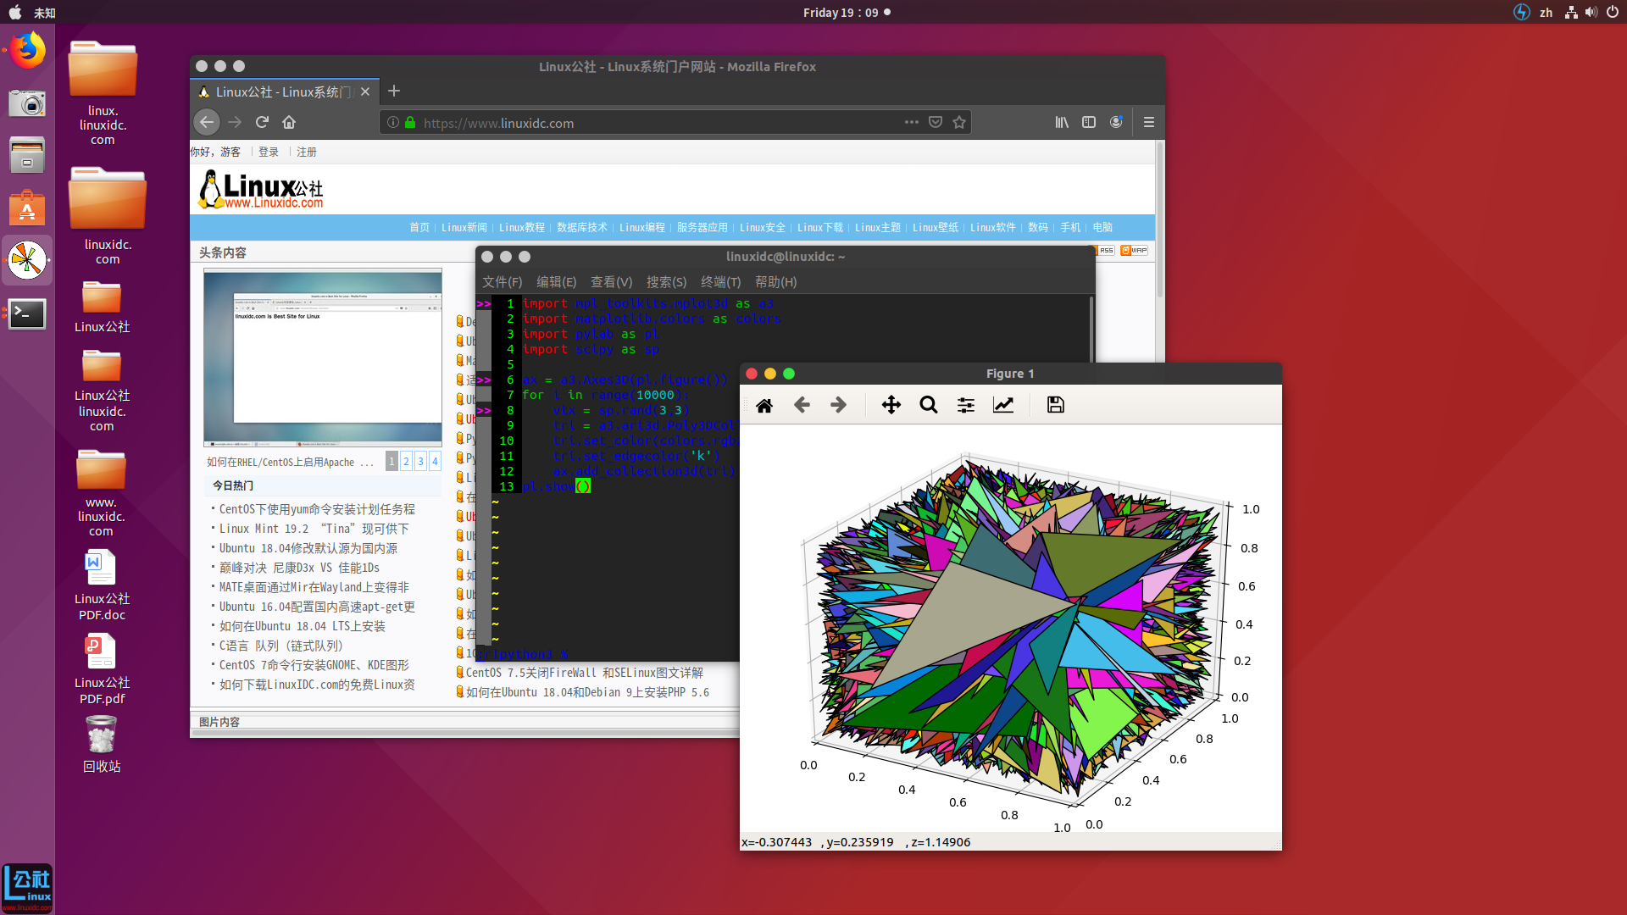
Task: Click the 登录 login link
Action: pos(269,152)
